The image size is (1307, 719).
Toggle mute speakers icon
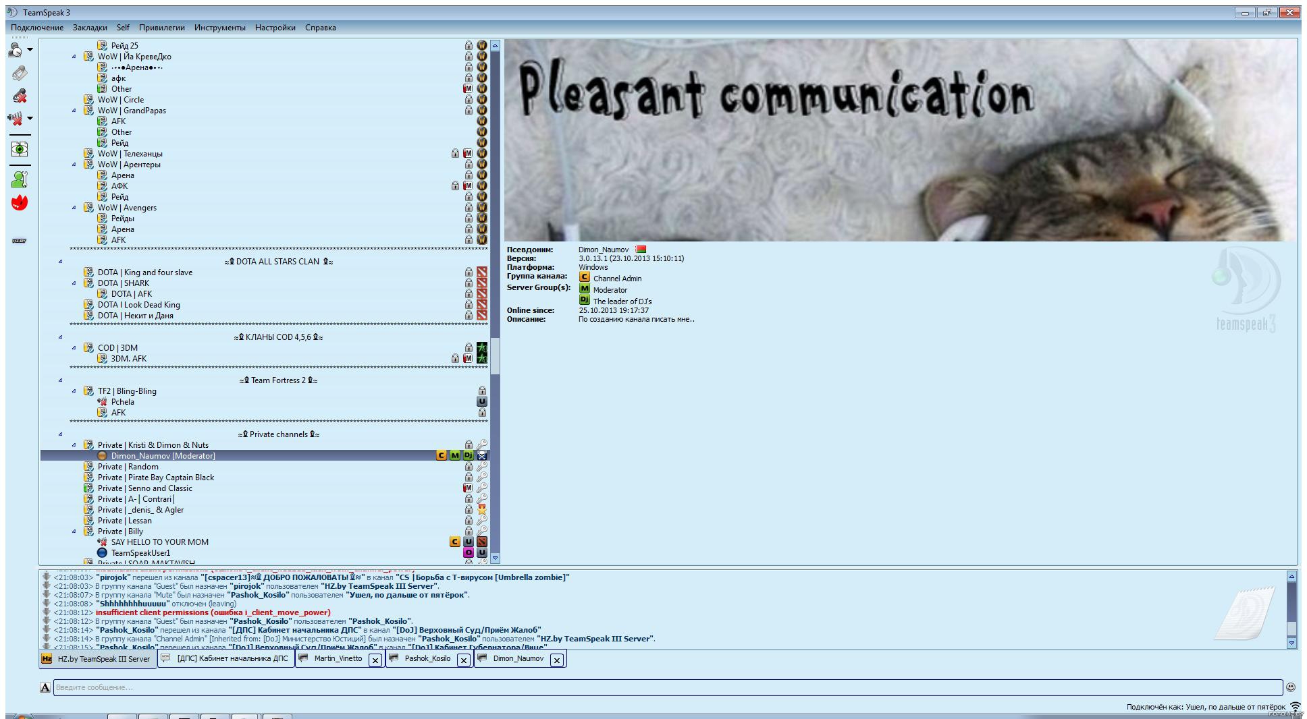16,119
